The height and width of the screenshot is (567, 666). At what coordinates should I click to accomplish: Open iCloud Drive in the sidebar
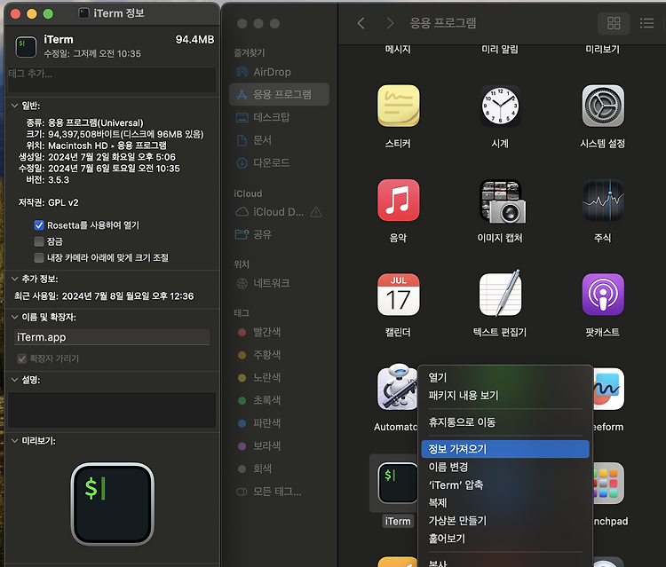(270, 212)
